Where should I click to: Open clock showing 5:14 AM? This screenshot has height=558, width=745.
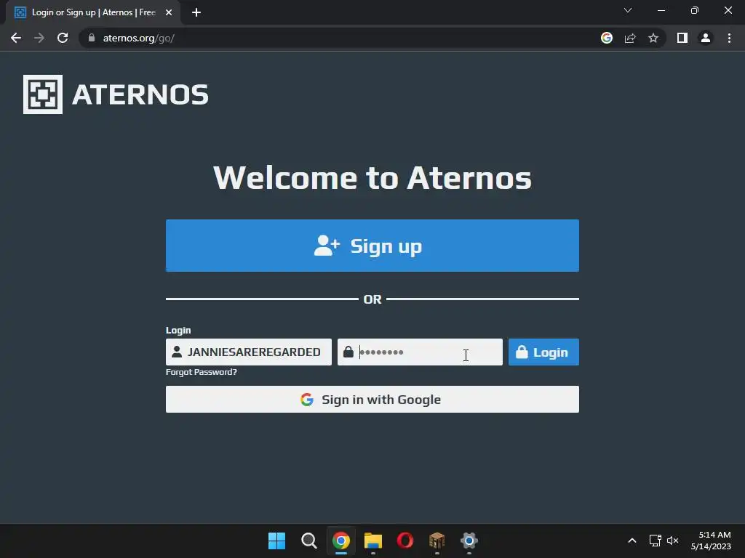click(x=711, y=541)
